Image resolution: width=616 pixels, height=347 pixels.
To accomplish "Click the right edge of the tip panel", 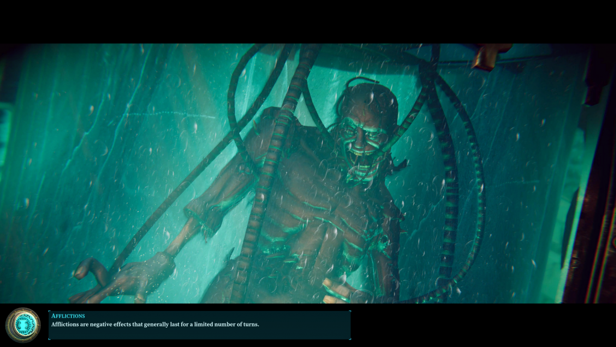I will [350, 325].
